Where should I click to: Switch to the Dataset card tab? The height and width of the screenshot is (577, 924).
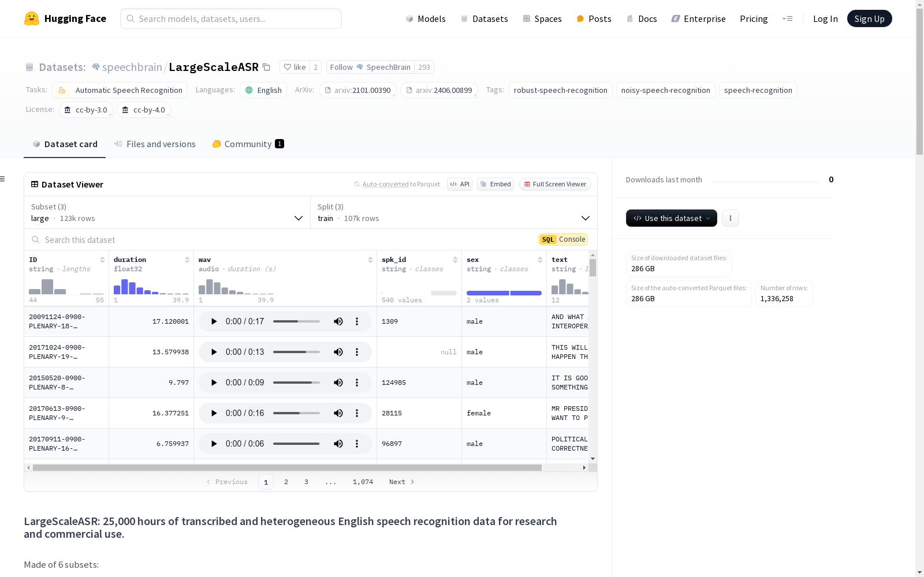click(x=65, y=144)
